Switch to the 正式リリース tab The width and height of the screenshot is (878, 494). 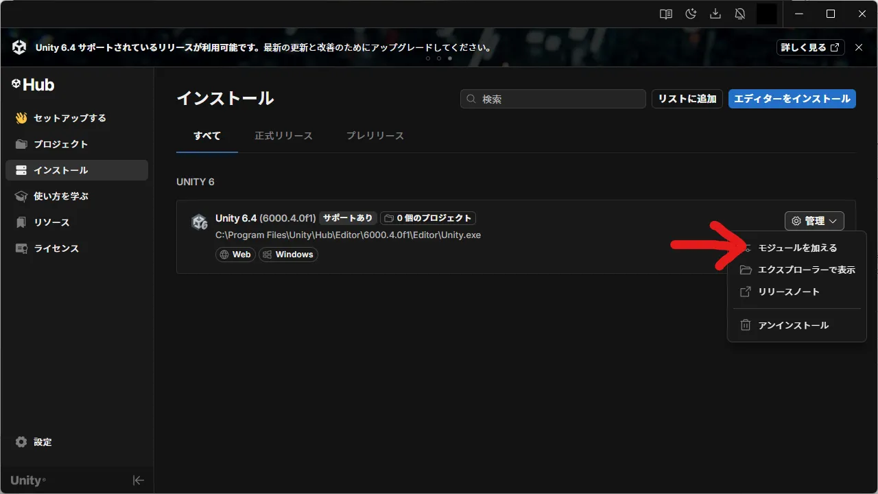[283, 135]
